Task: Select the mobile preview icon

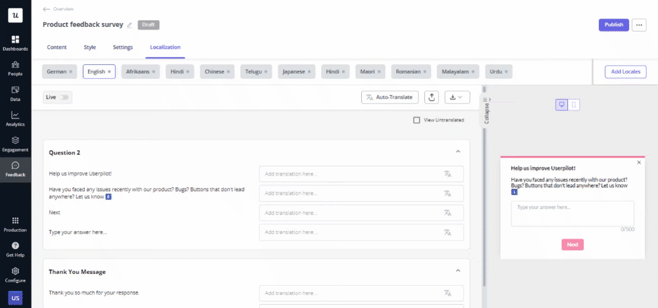Action: 574,104
